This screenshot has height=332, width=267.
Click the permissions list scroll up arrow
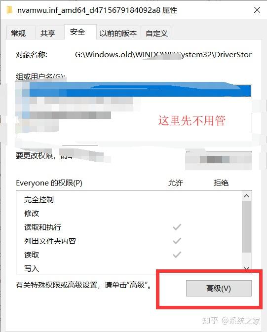(246, 196)
